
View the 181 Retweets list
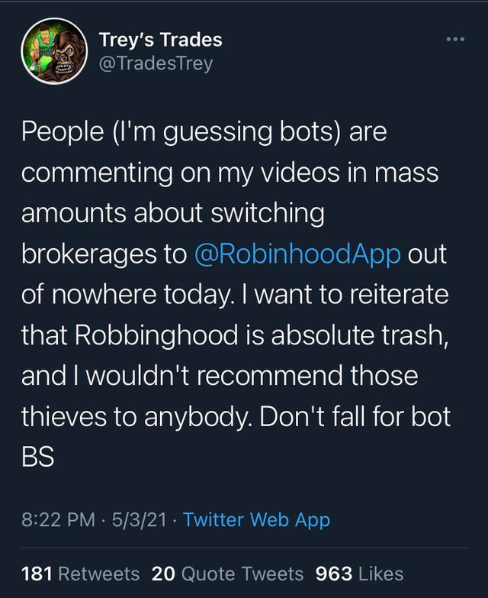pos(81,574)
